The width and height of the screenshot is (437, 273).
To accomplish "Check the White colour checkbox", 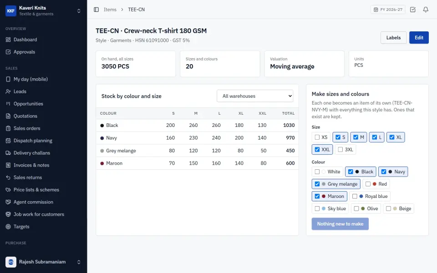I will pos(317,172).
